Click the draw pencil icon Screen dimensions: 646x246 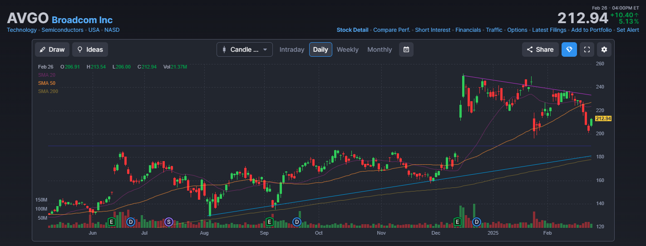point(43,49)
